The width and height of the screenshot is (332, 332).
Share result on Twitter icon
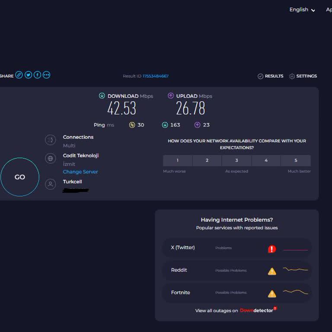pos(28,75)
